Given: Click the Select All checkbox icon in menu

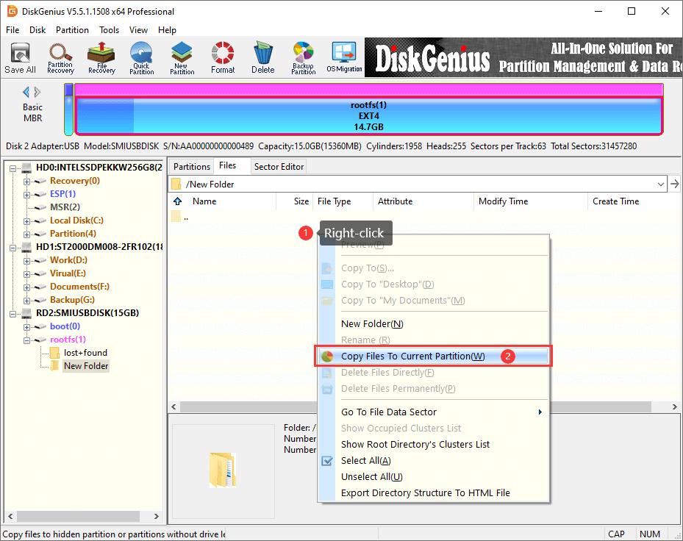Looking at the screenshot, I should coord(326,460).
